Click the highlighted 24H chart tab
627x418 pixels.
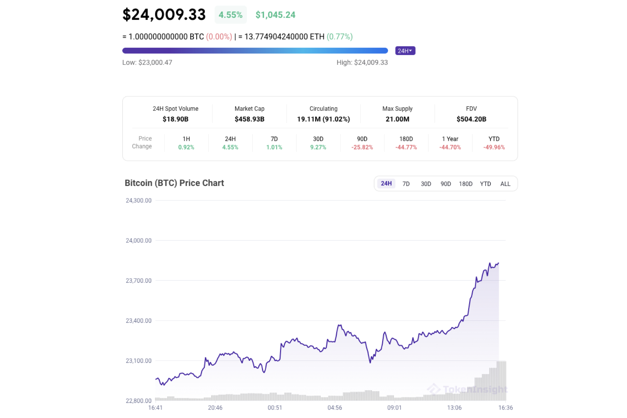tap(386, 183)
